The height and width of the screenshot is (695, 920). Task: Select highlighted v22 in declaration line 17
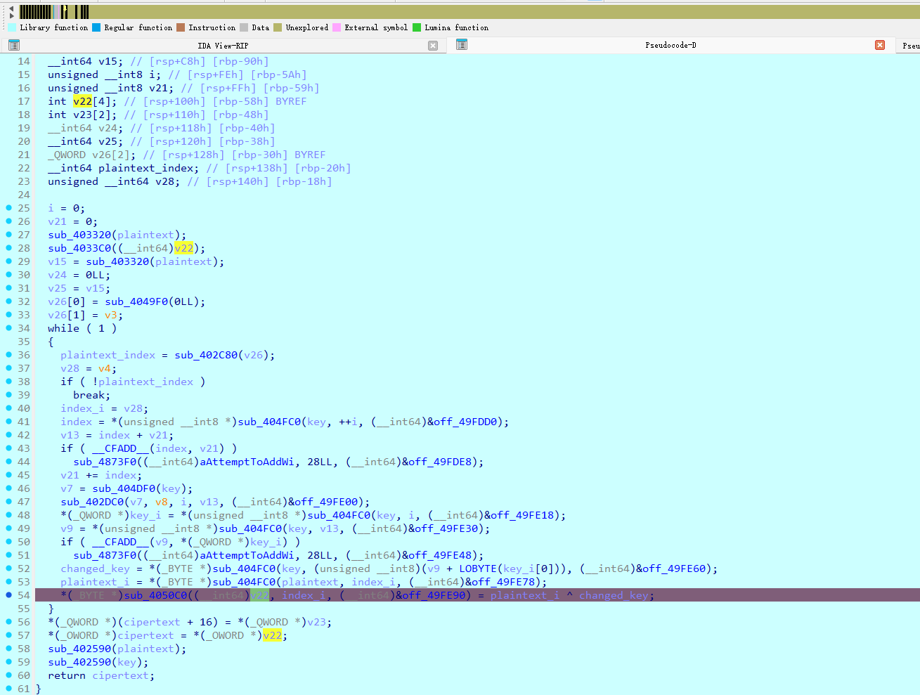[x=82, y=101]
